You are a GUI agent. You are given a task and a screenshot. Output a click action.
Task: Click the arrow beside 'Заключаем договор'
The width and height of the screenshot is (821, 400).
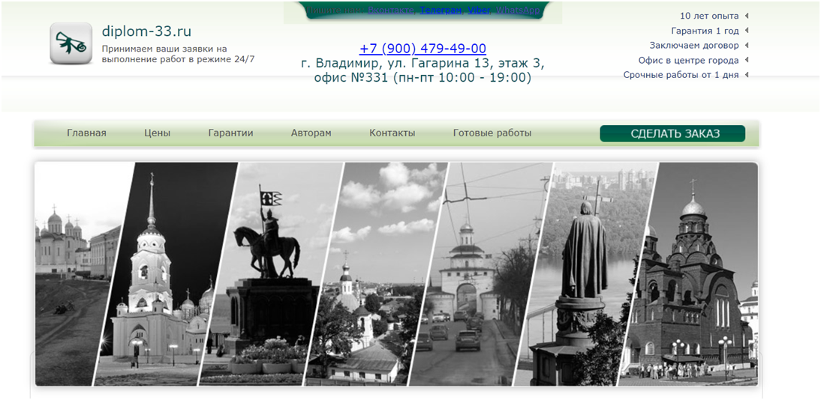click(747, 45)
